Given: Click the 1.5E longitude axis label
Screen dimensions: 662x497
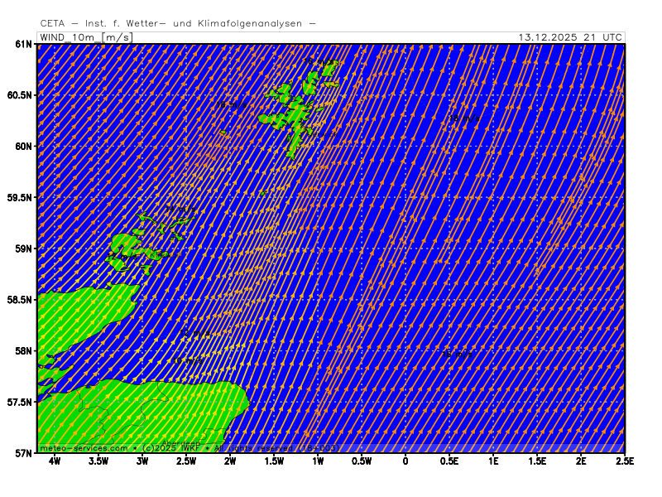Looking at the screenshot, I should pos(537,461).
